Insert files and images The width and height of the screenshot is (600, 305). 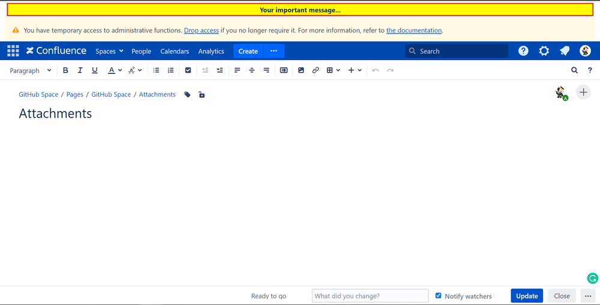click(x=301, y=70)
